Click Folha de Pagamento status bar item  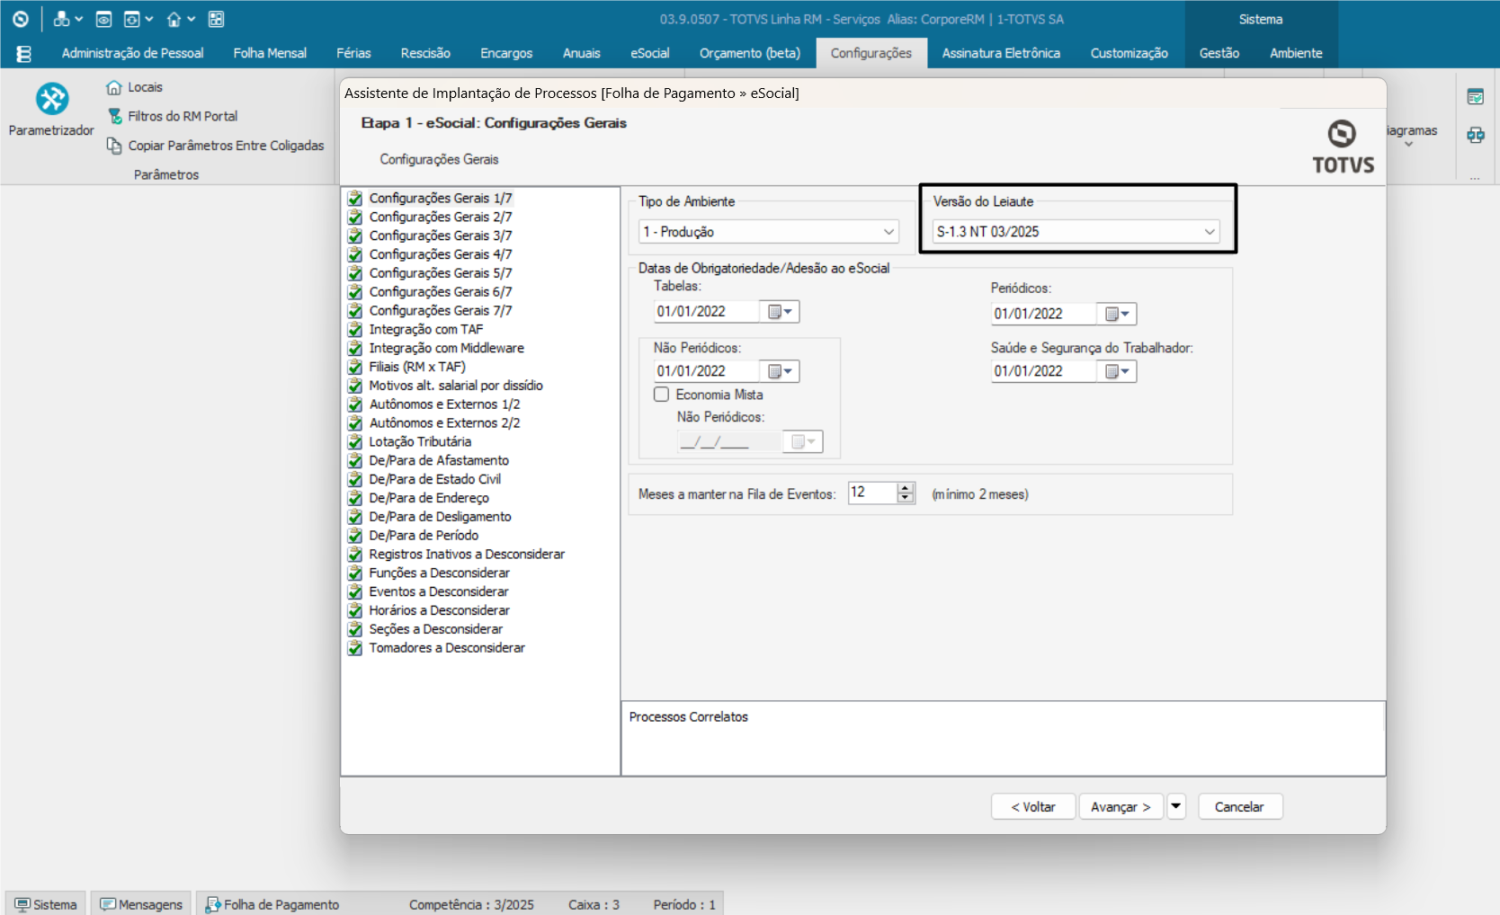pos(272,904)
